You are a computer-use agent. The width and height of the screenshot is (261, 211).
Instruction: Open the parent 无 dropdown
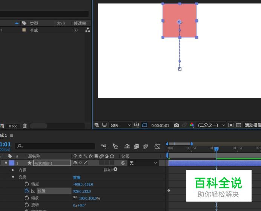(143, 163)
